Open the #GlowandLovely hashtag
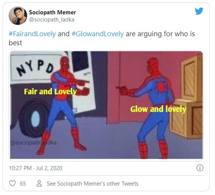This screenshot has height=195, width=215. [x=98, y=34]
